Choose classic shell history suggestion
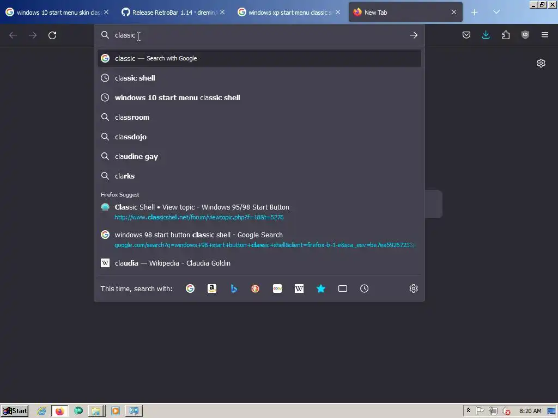 [x=259, y=78]
